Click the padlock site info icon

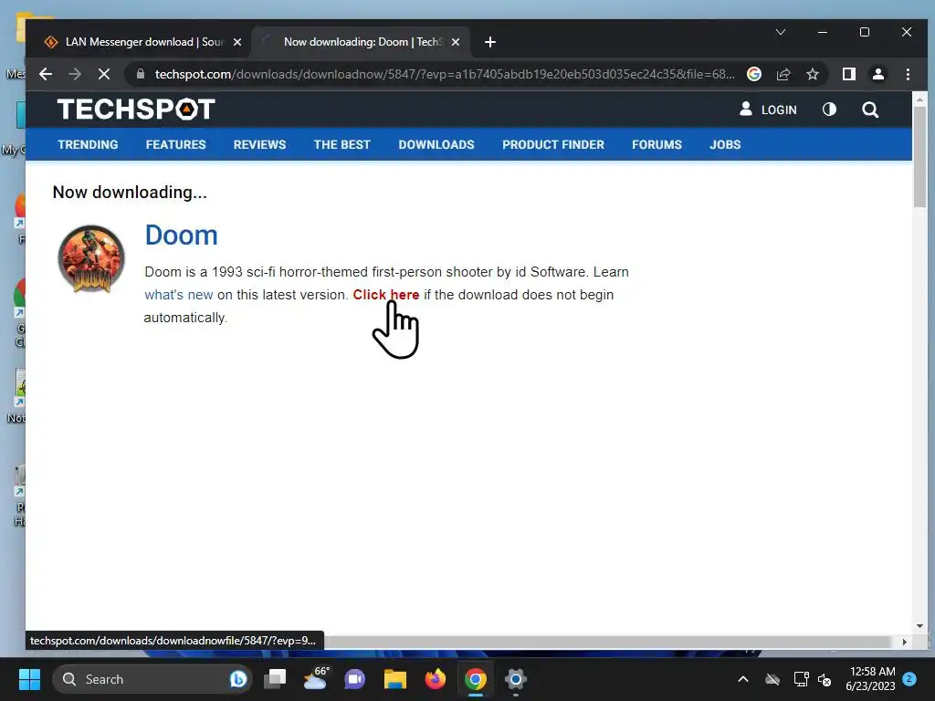pos(141,74)
